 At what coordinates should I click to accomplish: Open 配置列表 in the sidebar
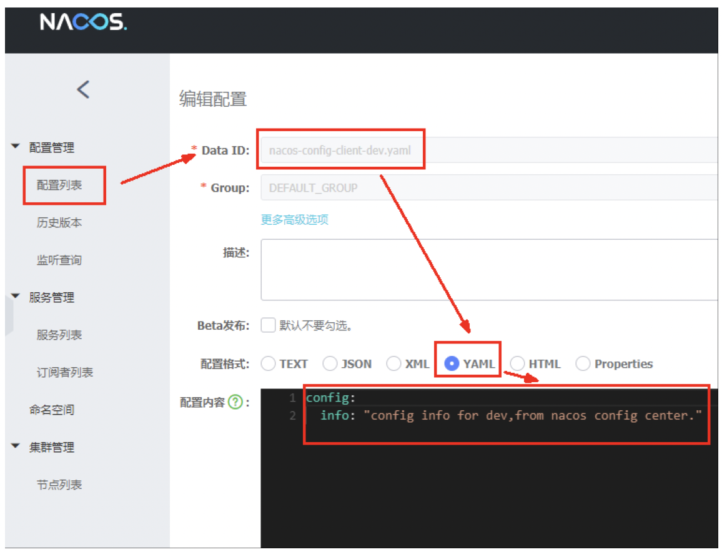pos(59,185)
